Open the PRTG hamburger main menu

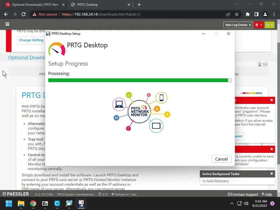(x=7, y=24)
